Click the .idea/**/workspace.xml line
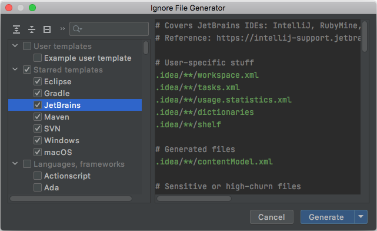 point(207,75)
